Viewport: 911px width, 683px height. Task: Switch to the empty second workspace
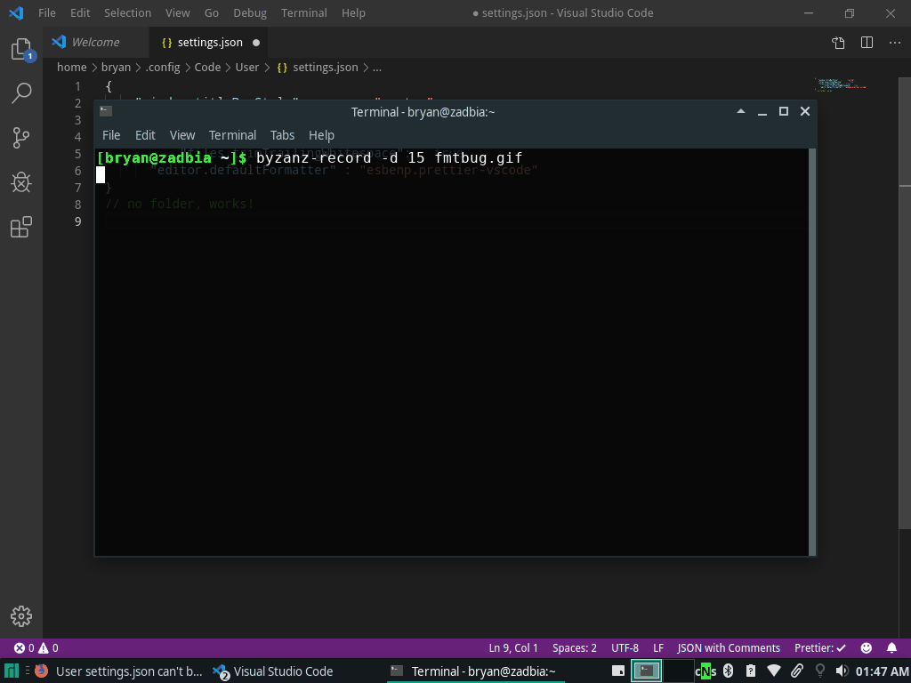tap(679, 671)
